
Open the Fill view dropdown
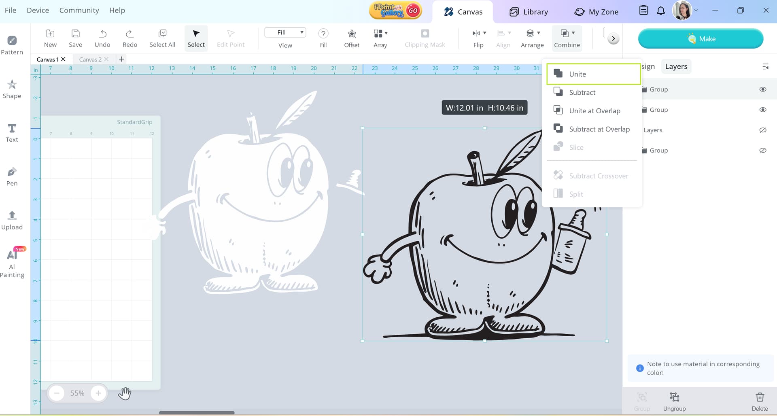tap(285, 32)
